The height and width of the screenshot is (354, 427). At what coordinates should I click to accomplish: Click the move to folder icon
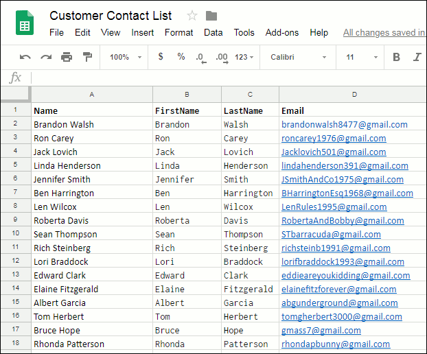tap(211, 16)
